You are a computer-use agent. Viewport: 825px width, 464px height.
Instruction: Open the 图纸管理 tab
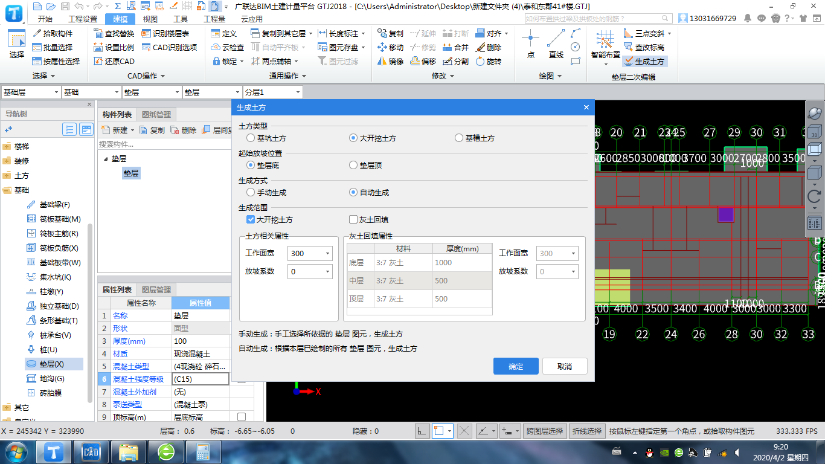click(x=156, y=115)
